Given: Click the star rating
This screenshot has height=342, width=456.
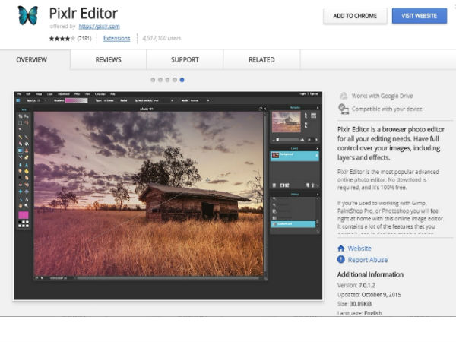Looking at the screenshot, I should click(x=62, y=39).
